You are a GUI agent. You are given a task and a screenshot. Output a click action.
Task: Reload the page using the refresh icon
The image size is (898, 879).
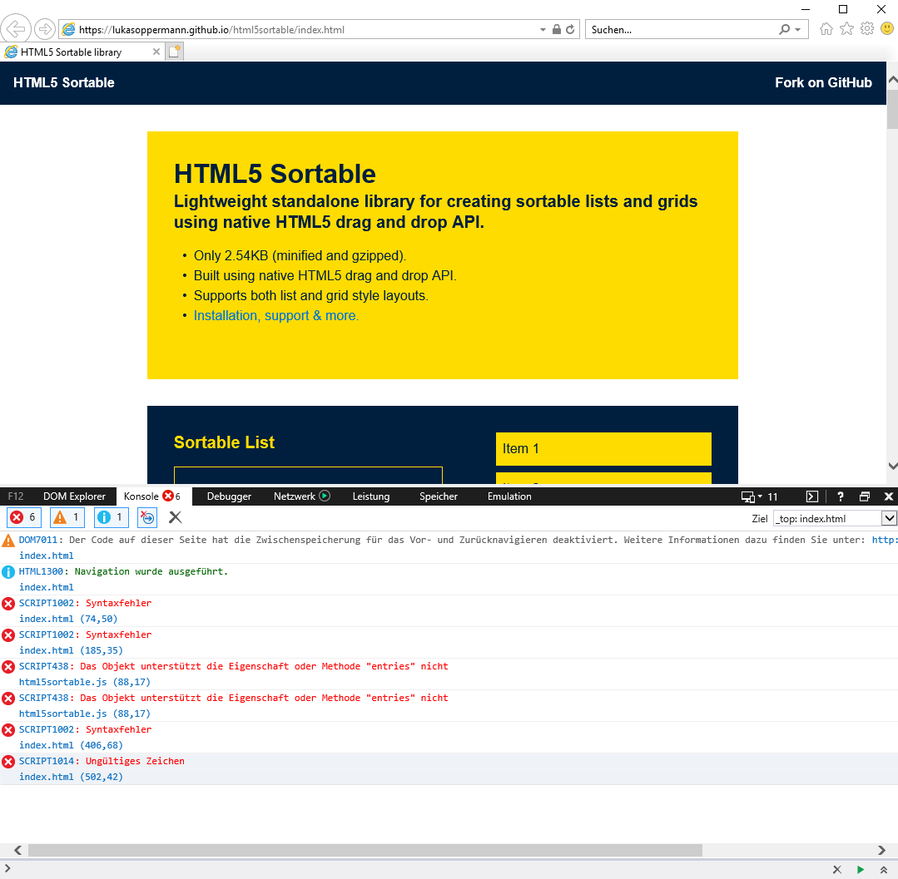coord(570,29)
